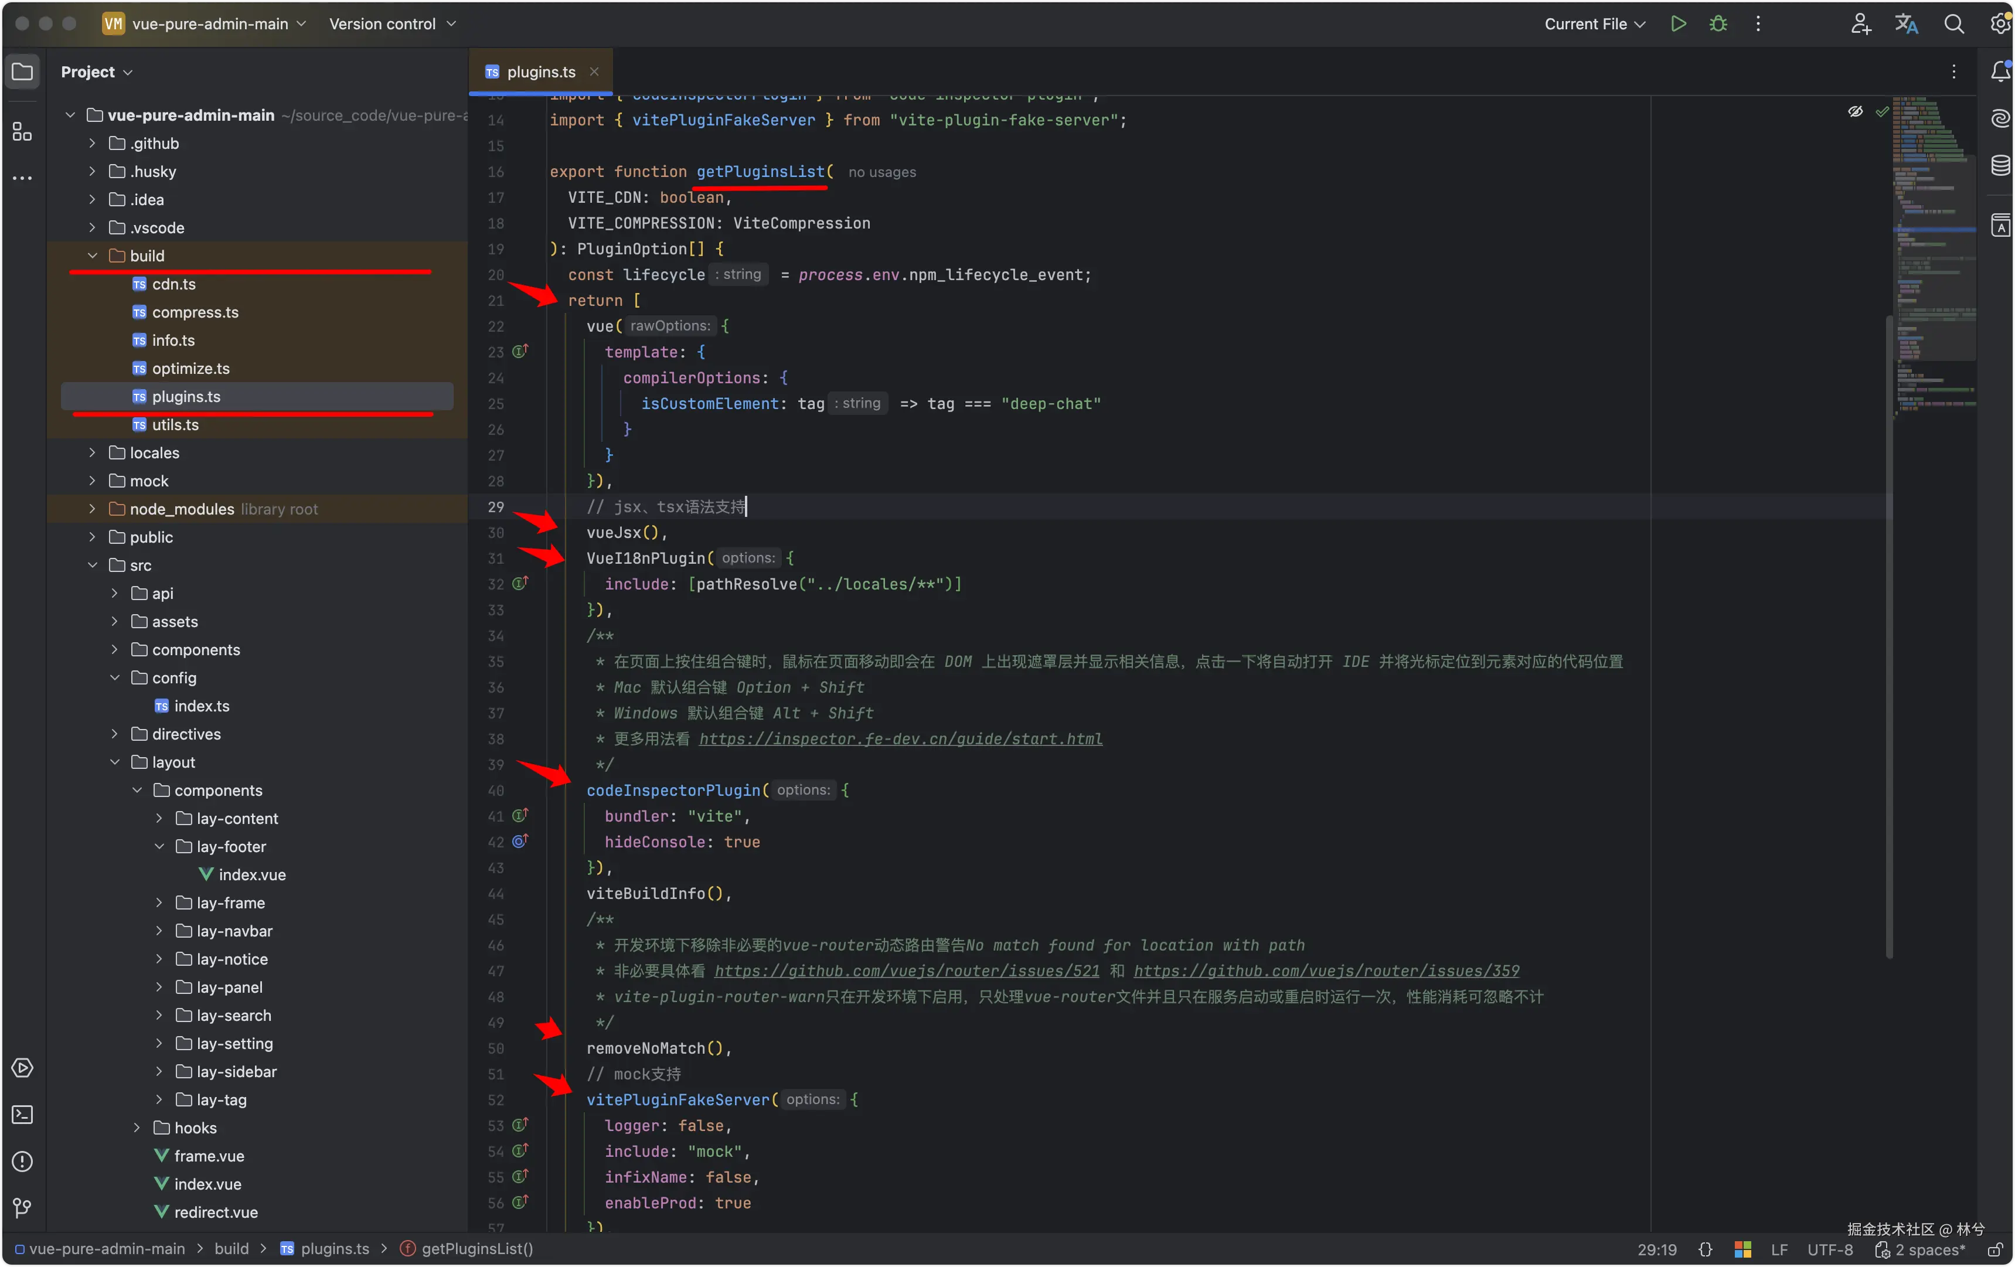The image size is (2015, 1267).
Task: Toggle the Project tool window folder icon
Action: 23,72
